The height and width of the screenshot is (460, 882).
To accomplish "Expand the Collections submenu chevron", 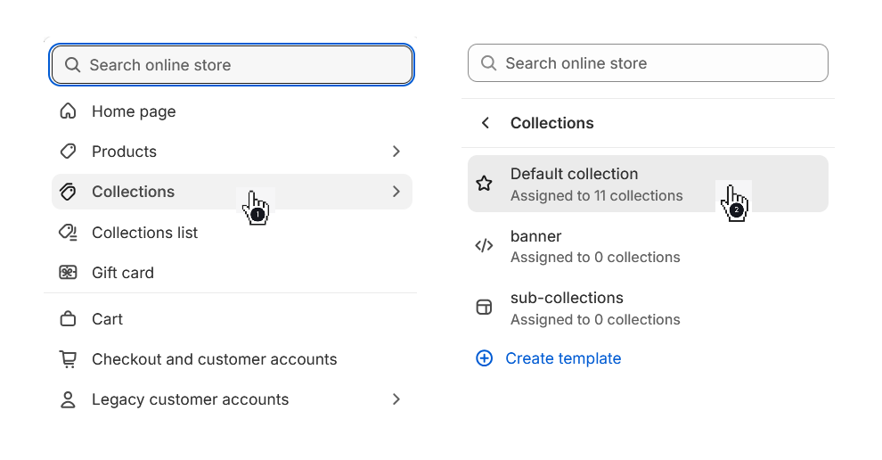I will coord(396,192).
